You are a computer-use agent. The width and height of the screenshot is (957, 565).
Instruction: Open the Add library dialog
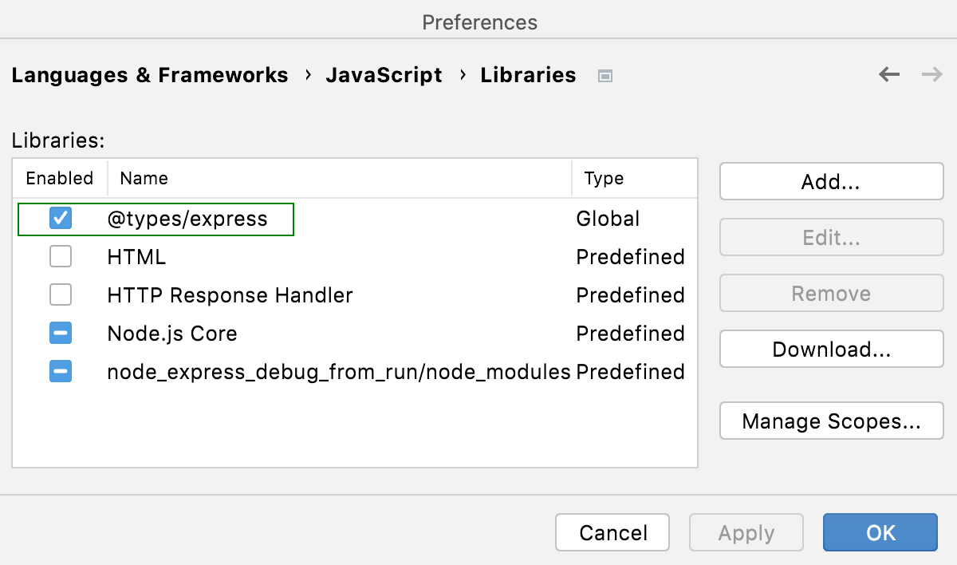(x=831, y=181)
